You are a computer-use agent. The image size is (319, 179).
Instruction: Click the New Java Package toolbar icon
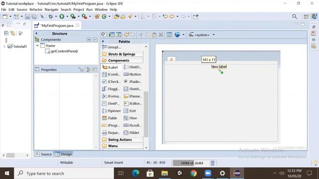click(97, 16)
